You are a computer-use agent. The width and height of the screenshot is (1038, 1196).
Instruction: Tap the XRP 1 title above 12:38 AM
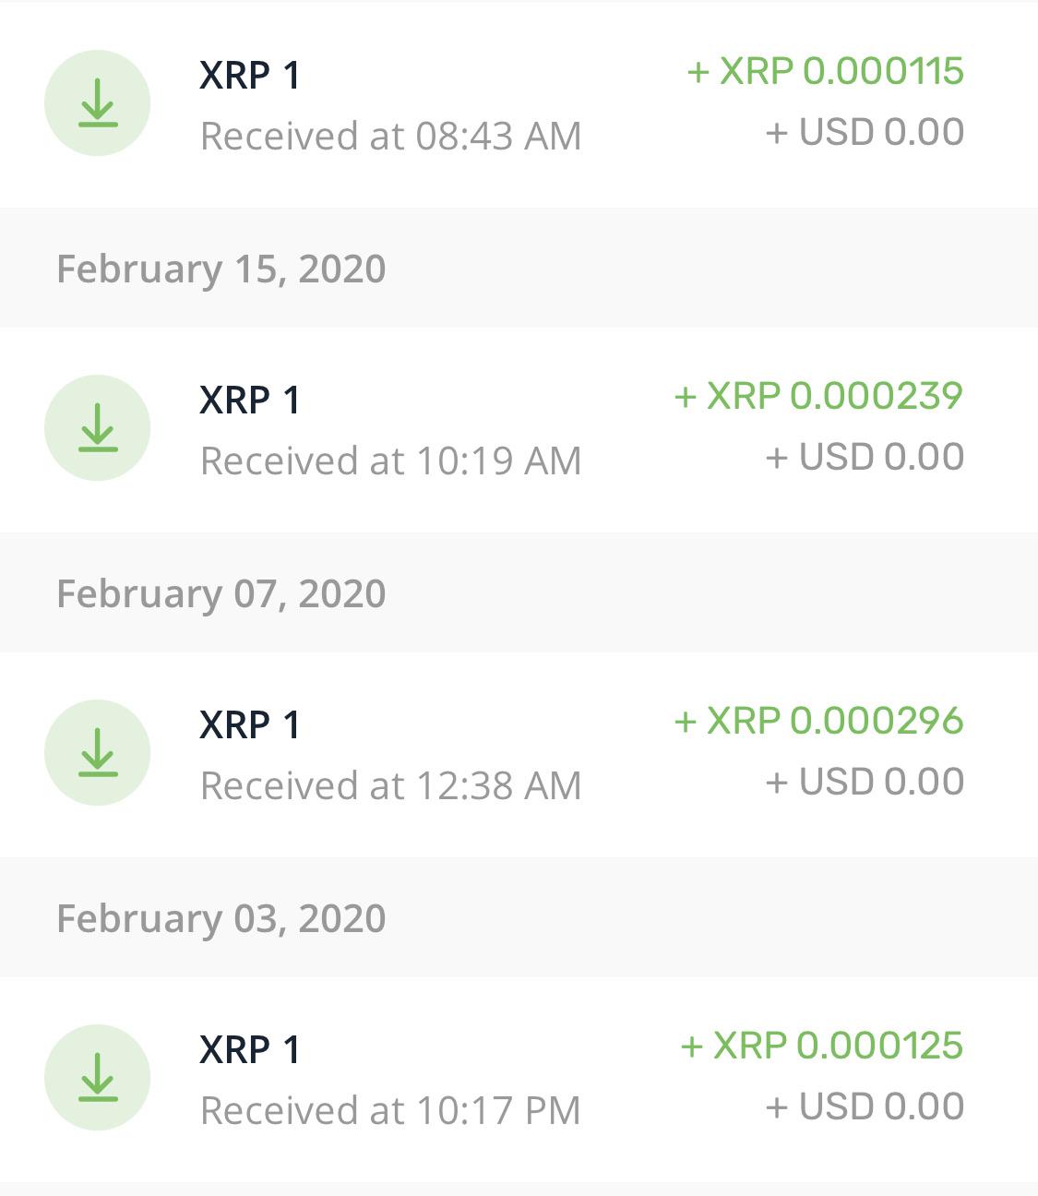[x=250, y=725]
